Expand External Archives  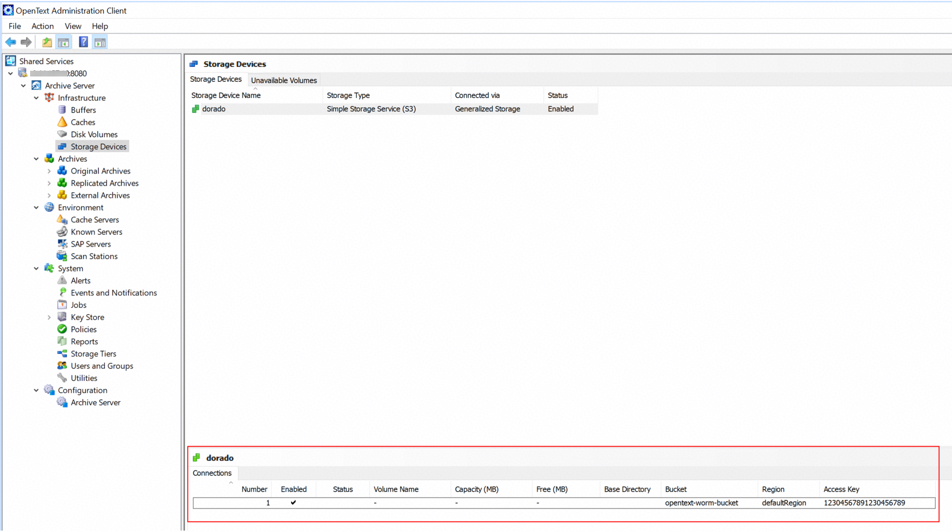pyautogui.click(x=49, y=195)
